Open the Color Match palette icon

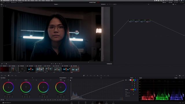coord(5,75)
